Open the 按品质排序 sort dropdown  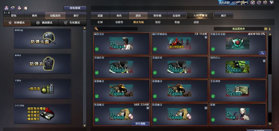[x=239, y=29]
